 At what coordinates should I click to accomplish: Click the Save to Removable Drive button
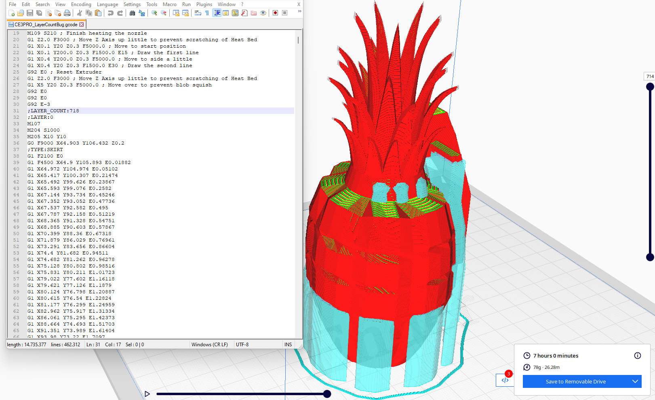(576, 381)
